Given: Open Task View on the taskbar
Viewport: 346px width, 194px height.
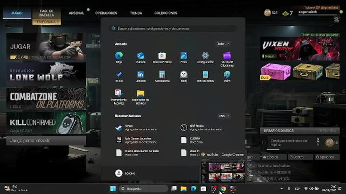Looking at the screenshot, I should pos(174,189).
